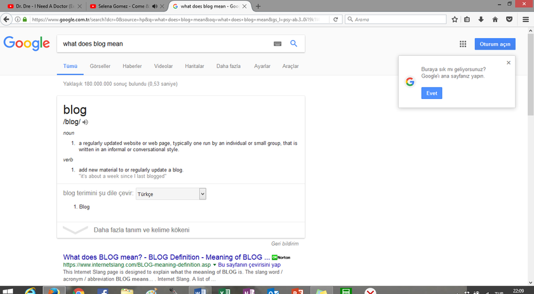
Task: Switch to the Dr. Dre YouTube tab
Action: click(44, 6)
